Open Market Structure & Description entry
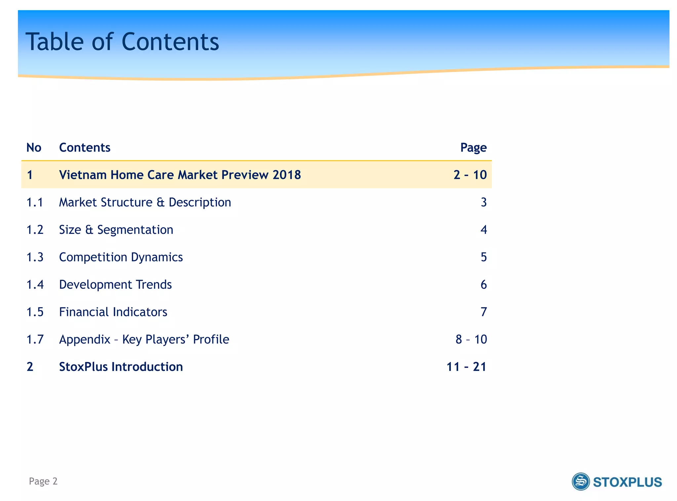 coord(145,202)
